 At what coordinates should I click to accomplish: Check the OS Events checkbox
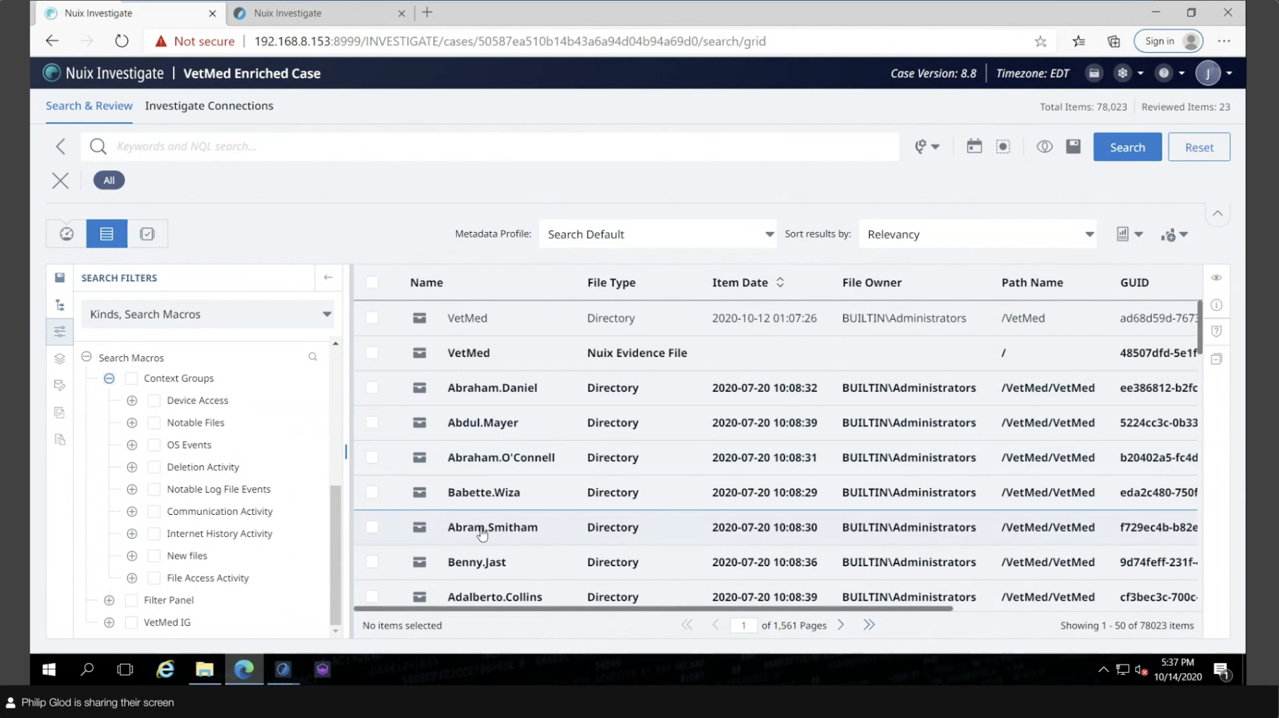click(154, 445)
